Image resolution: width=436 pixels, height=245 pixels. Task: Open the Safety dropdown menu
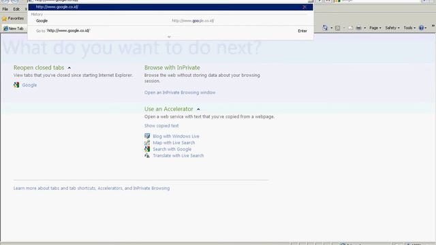click(392, 28)
